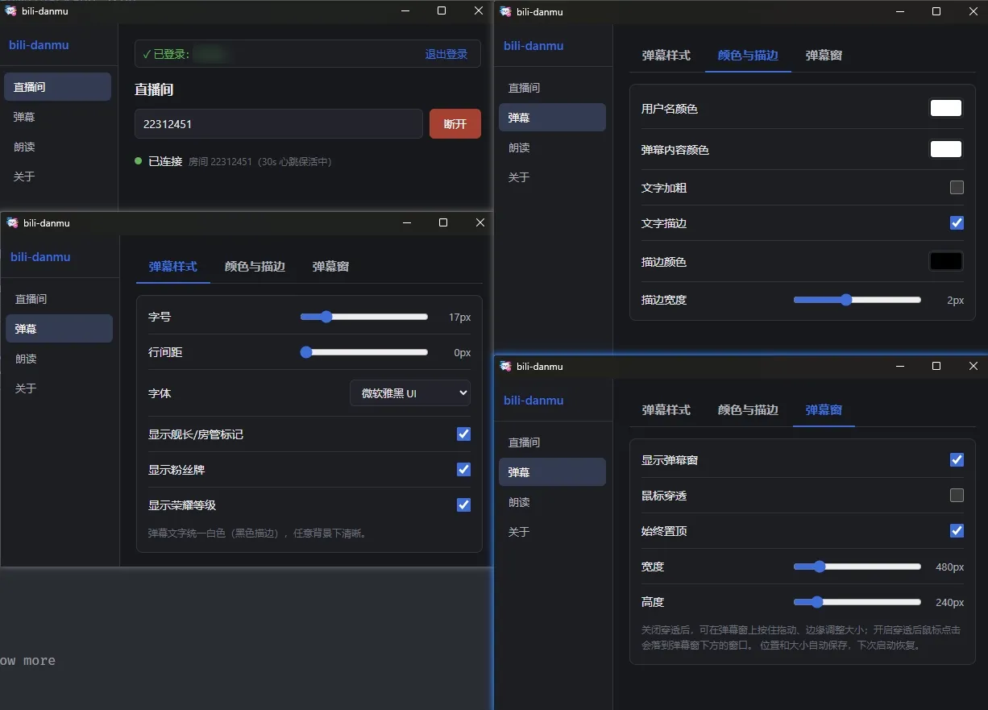Select 直播间 in sidebar of the color settings window

(553, 88)
